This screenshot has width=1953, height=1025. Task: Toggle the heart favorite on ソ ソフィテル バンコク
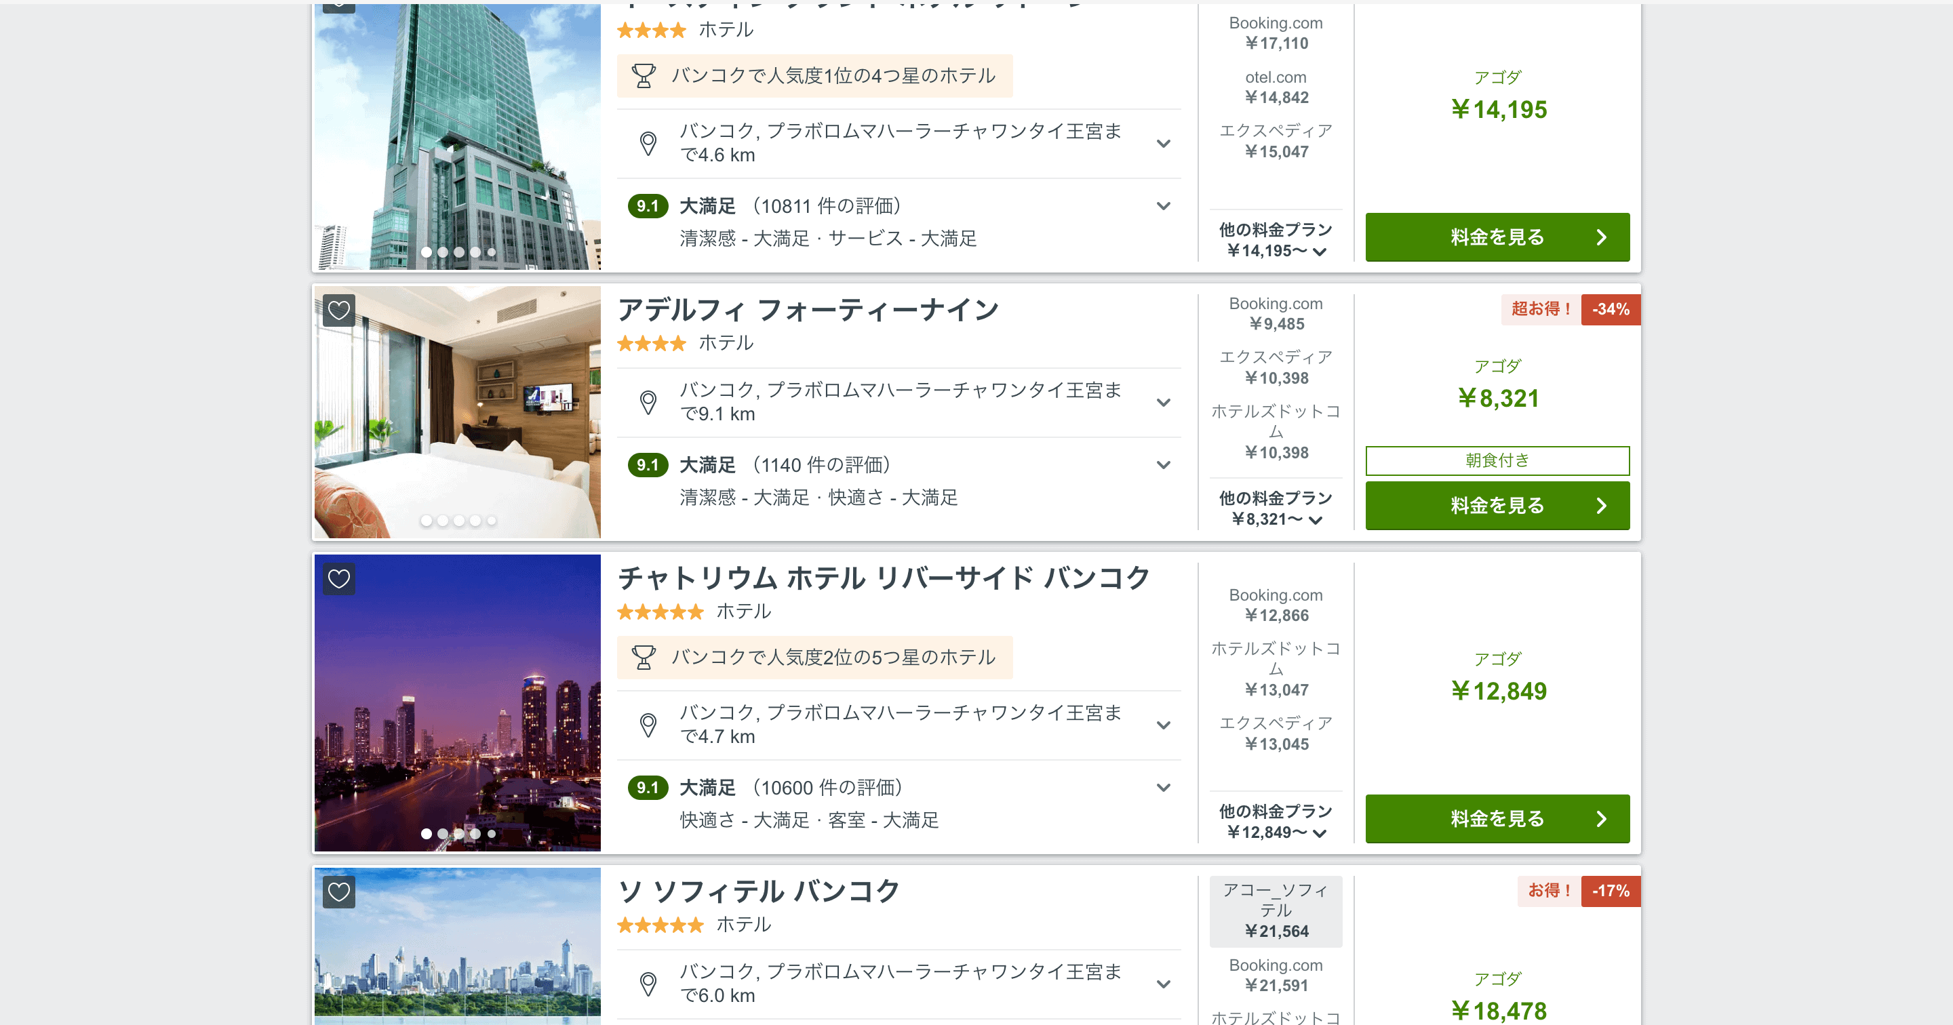tap(339, 892)
